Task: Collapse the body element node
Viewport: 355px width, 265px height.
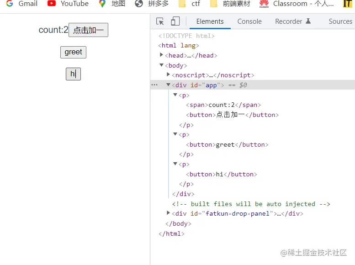Action: tap(161, 65)
